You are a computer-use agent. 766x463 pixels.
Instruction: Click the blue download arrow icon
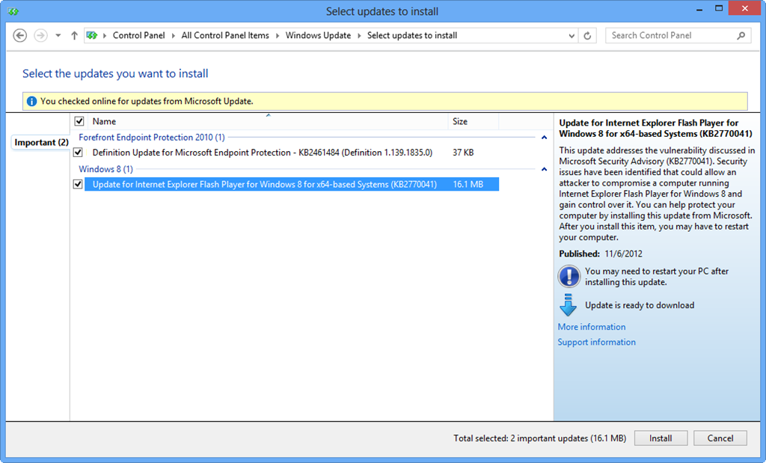click(569, 304)
